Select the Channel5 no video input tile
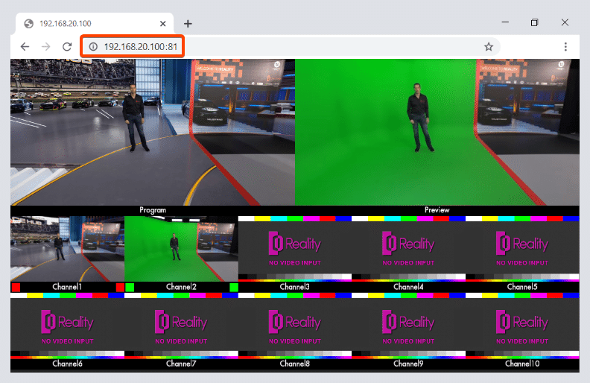 (522, 249)
